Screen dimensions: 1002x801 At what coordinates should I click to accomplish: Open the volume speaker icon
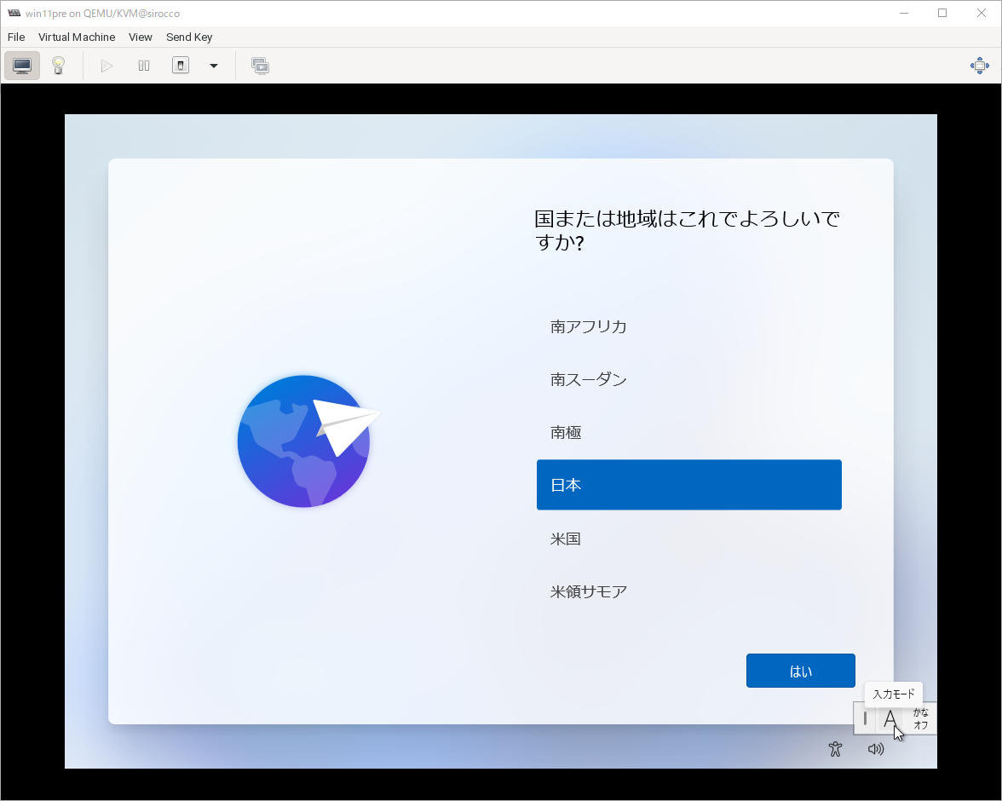[876, 748]
